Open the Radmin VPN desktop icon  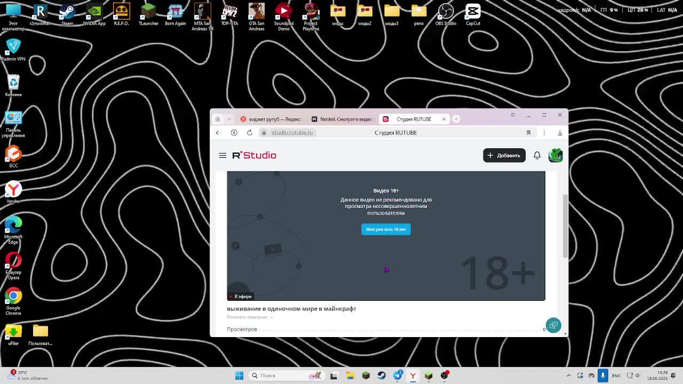click(13, 50)
